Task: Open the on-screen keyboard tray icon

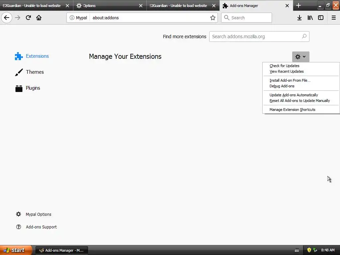Action: [x=297, y=250]
